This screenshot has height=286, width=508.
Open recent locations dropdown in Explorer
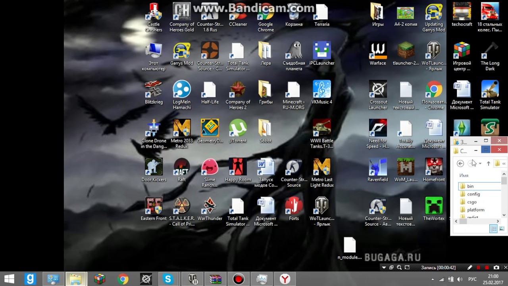coord(480,164)
